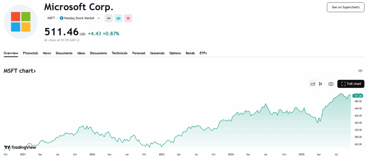This screenshot has width=367, height=158.
Task: Go to the Forecast tab
Action: click(x=139, y=53)
